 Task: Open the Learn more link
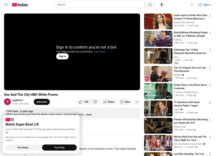[100, 51]
